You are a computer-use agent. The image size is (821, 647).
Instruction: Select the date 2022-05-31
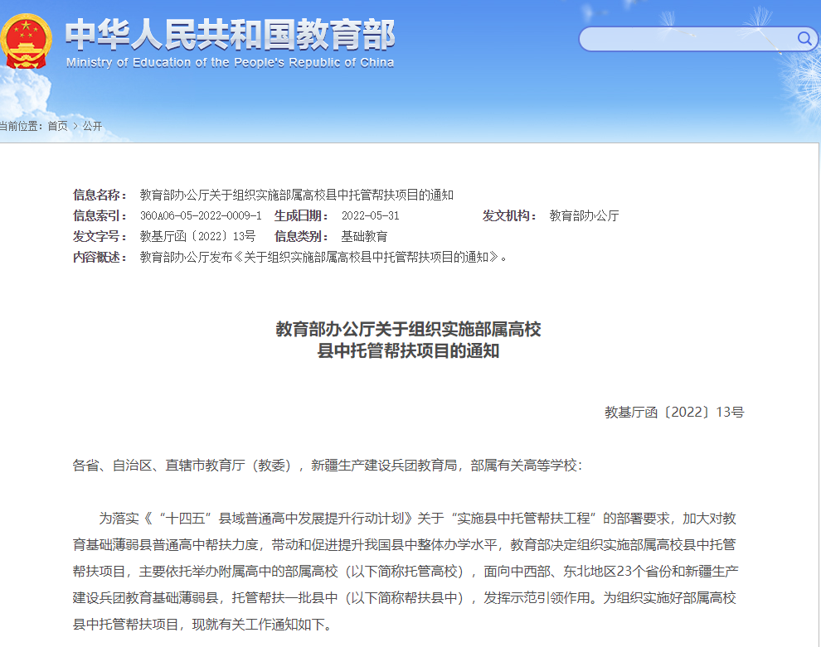click(x=370, y=215)
